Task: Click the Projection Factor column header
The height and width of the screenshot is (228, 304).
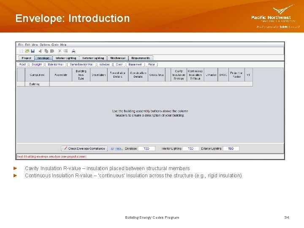Action: point(236,75)
